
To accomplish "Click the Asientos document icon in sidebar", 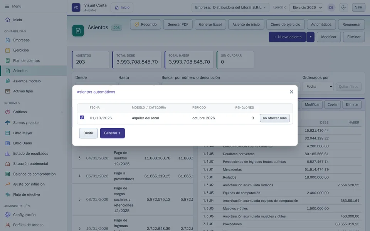I will point(8,71).
